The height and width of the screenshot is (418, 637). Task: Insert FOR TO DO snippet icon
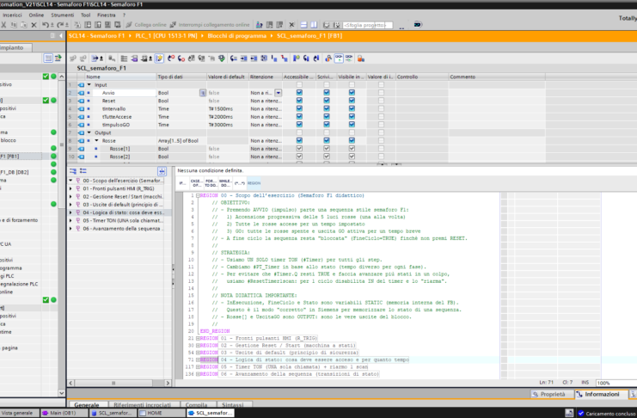211,183
